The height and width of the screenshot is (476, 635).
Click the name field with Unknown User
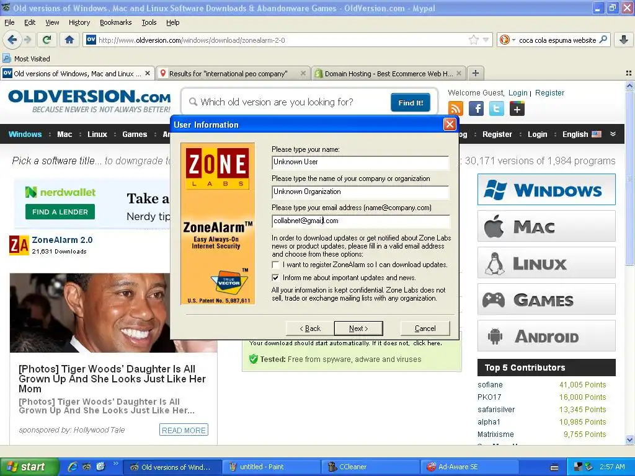[x=360, y=162]
